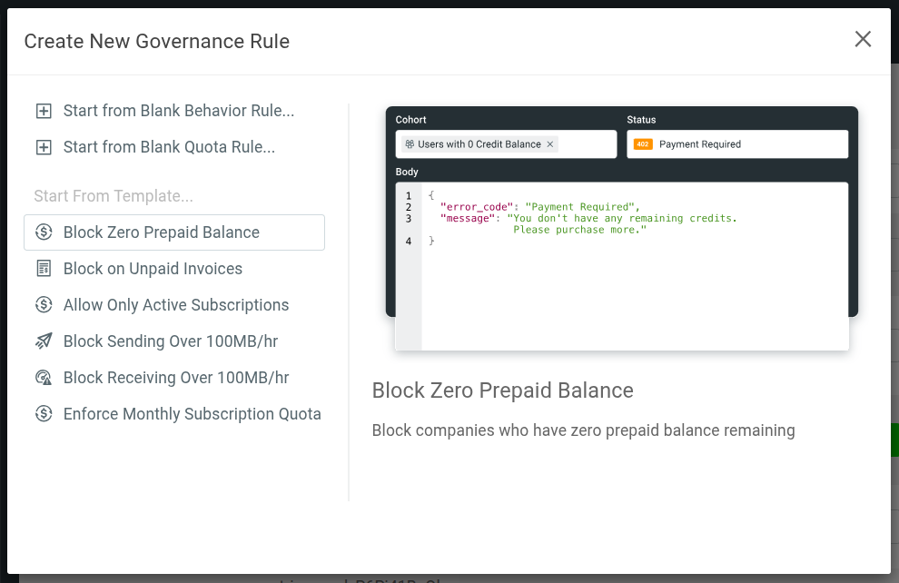Choose the Enforce Monthly Subscription Quota template
This screenshot has width=899, height=583.
[x=192, y=413]
